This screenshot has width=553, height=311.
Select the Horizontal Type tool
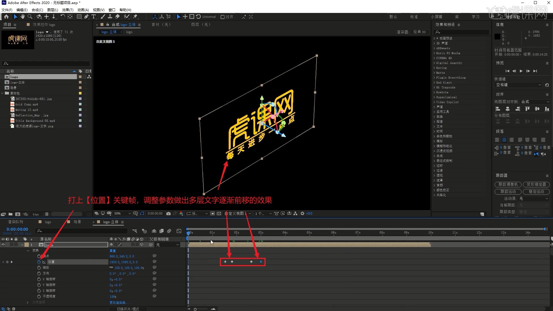point(94,17)
